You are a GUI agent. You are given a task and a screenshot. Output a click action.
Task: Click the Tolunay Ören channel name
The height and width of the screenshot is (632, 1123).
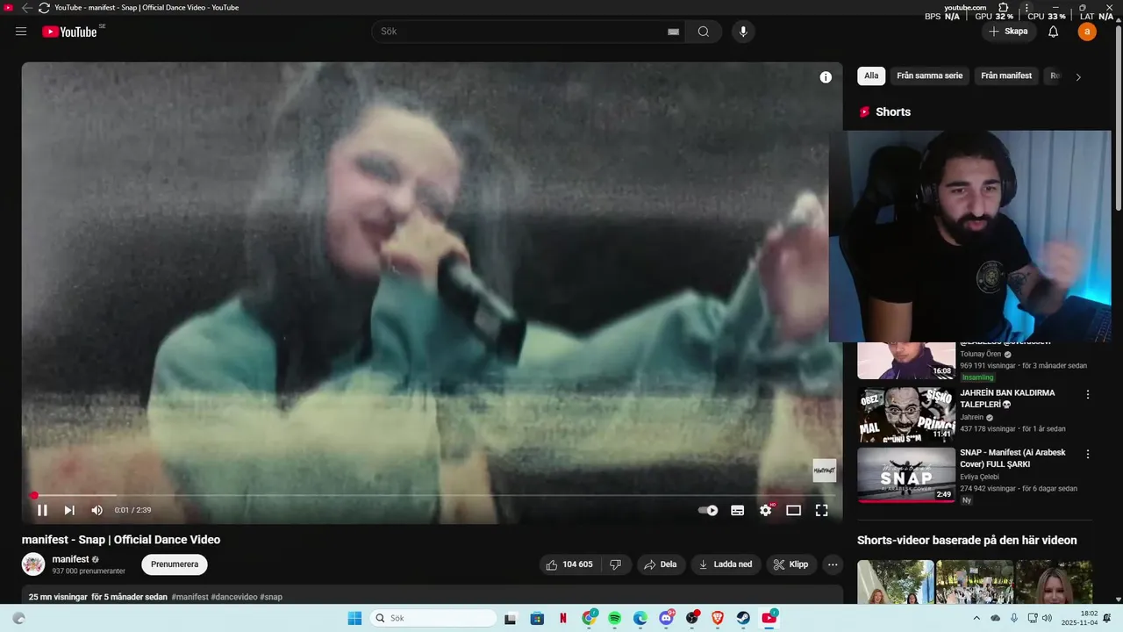(x=980, y=354)
